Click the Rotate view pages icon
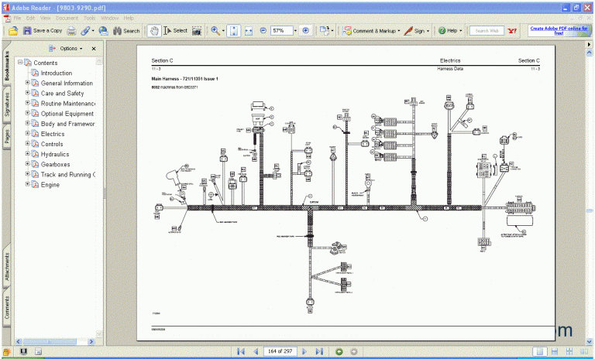Image resolution: width=595 pixels, height=359 pixels. click(325, 31)
